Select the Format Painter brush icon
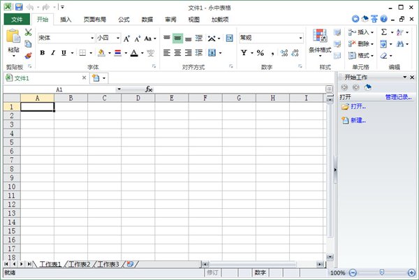The height and width of the screenshot is (280, 419). pyautogui.click(x=28, y=55)
